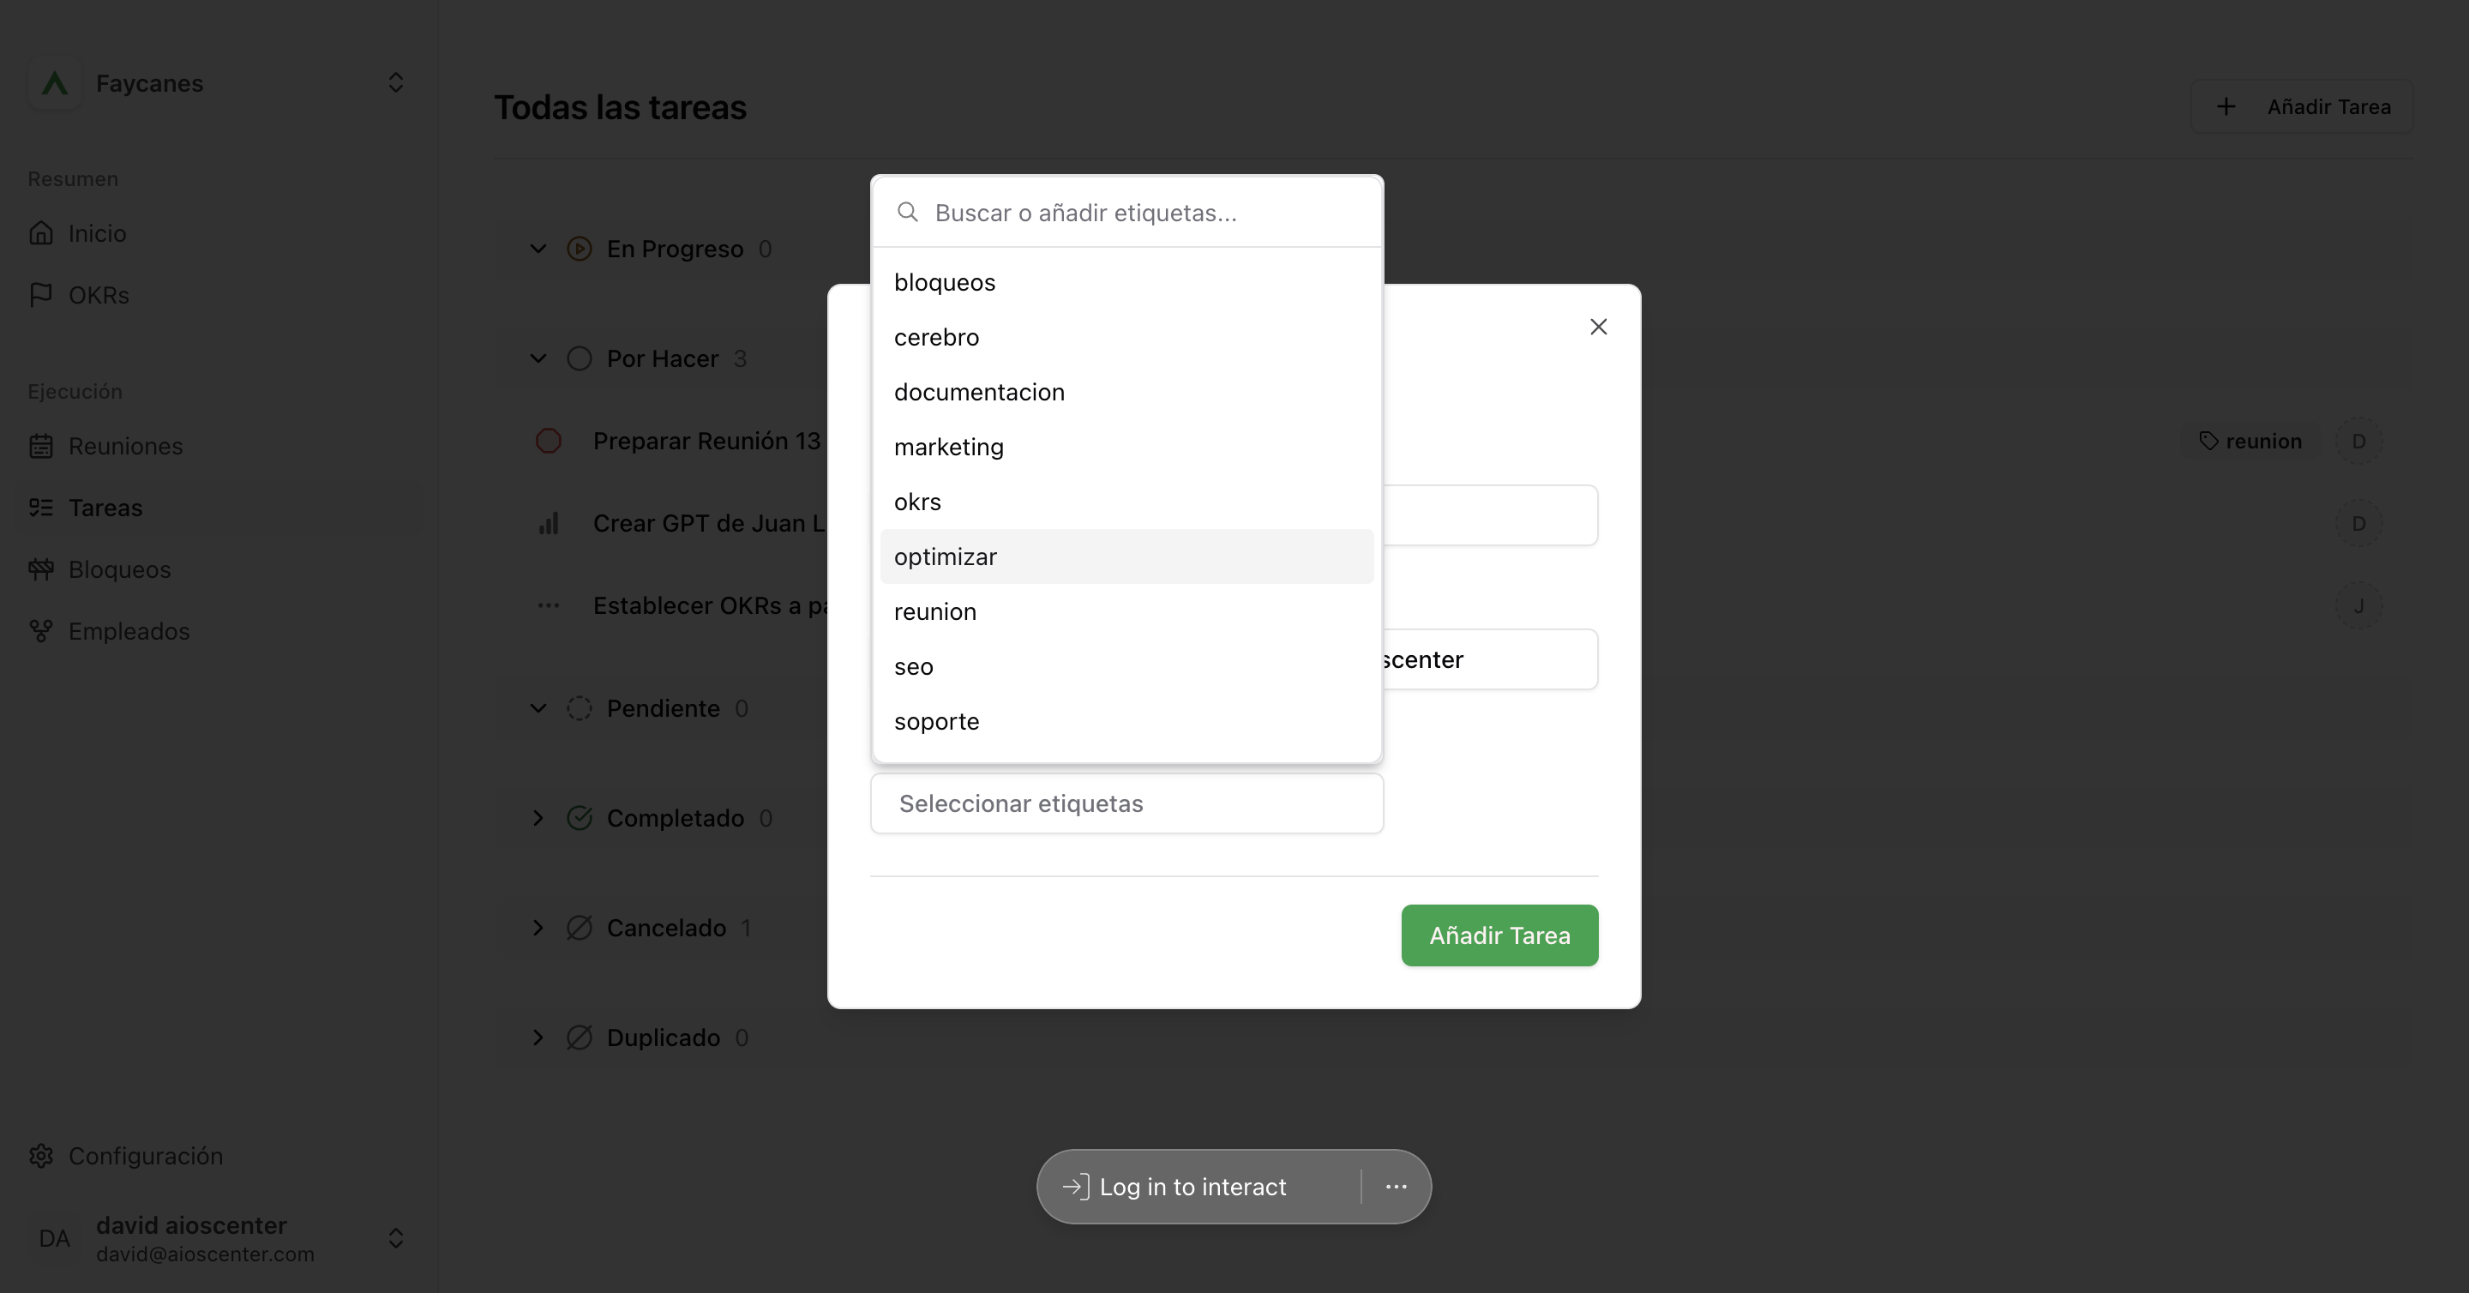Click D assignee avatar on Crear GPT row

(x=2358, y=523)
